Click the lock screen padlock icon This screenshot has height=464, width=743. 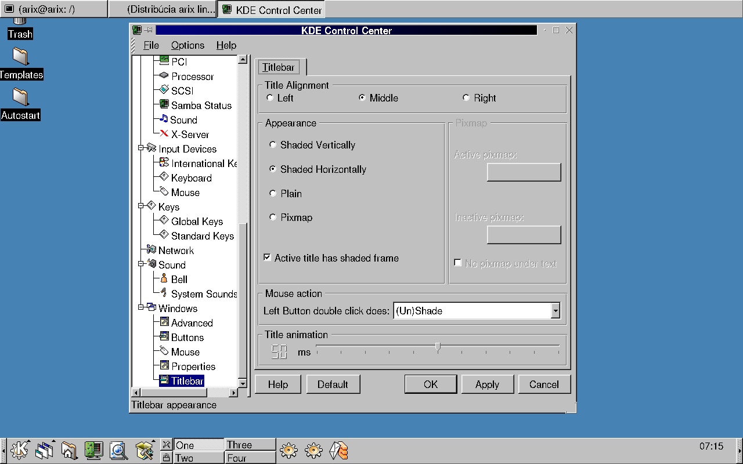(x=166, y=458)
